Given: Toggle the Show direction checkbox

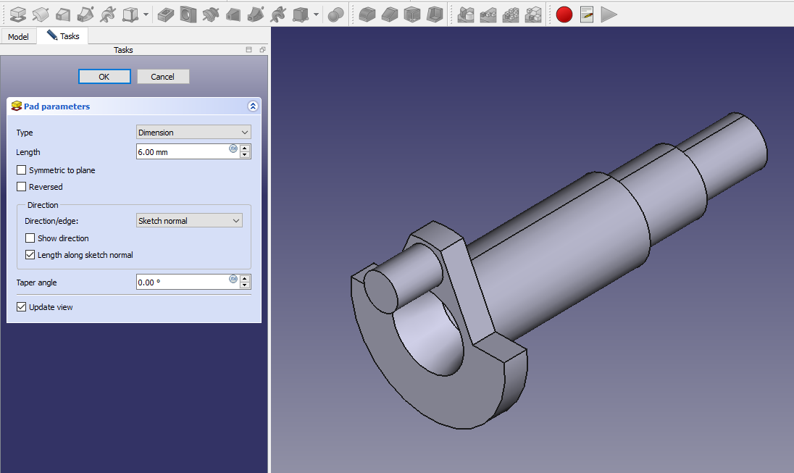Looking at the screenshot, I should [30, 238].
